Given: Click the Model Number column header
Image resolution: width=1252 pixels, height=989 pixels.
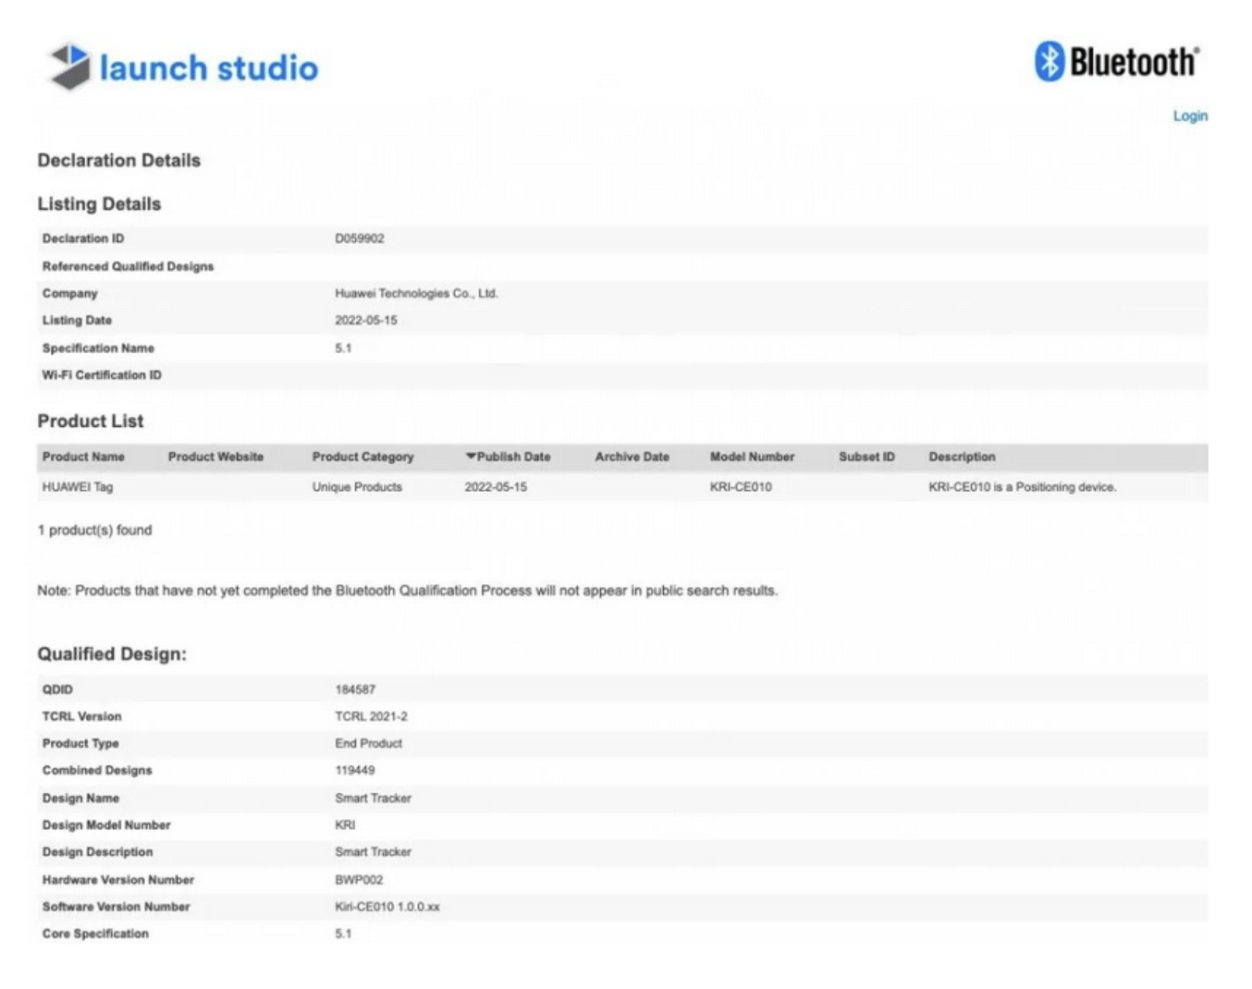Looking at the screenshot, I should pyautogui.click(x=752, y=457).
